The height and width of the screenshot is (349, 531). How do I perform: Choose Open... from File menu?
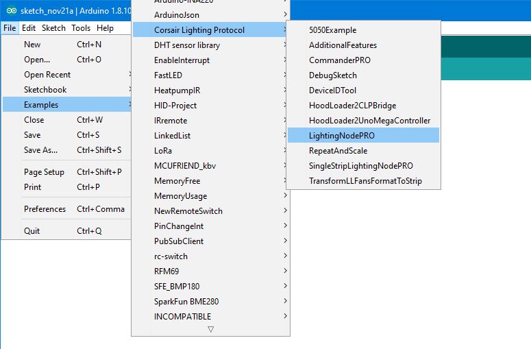66,60
